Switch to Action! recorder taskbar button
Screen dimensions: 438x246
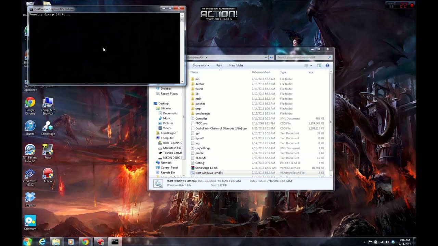point(100,242)
